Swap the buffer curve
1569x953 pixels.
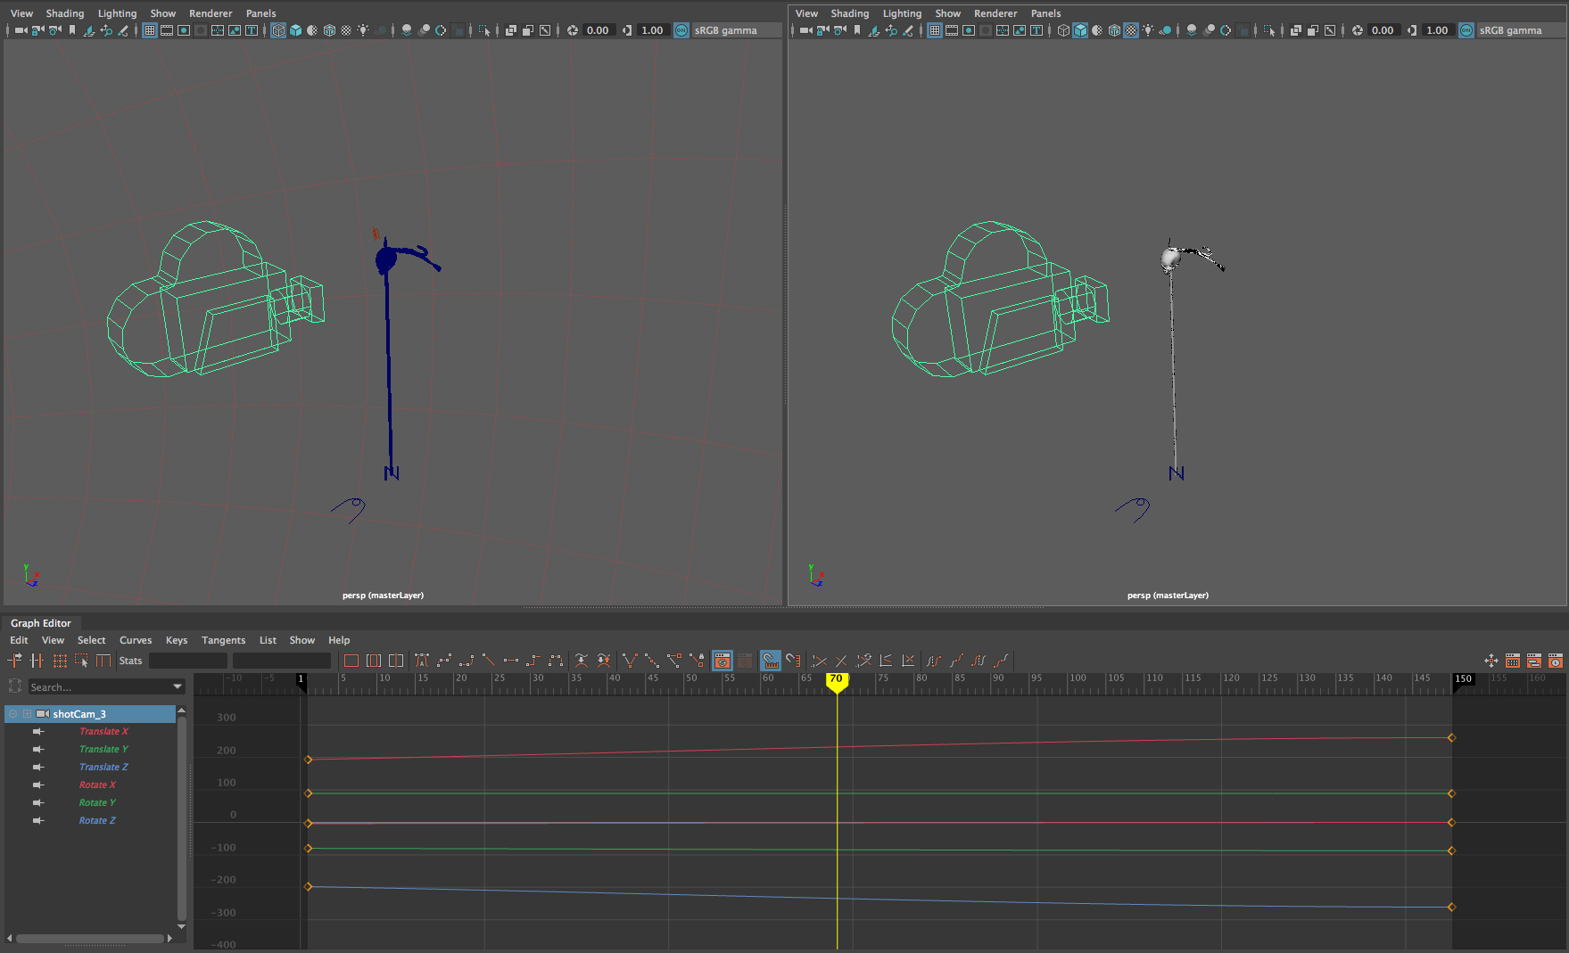pyautogui.click(x=602, y=661)
